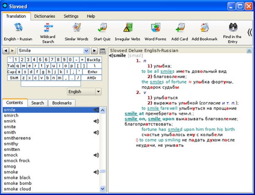Play audio for smile in the word list
This screenshot has width=255, height=195.
coord(96,110)
